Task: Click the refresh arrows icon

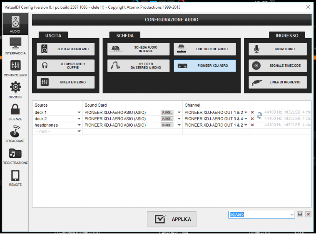Action: (259, 115)
